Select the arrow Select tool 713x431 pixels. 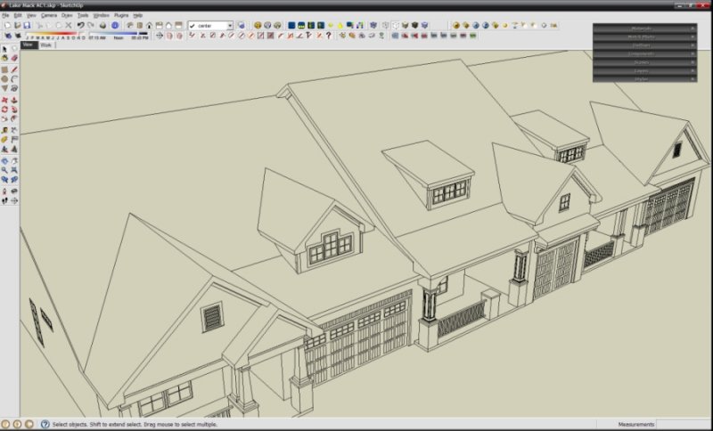point(4,48)
